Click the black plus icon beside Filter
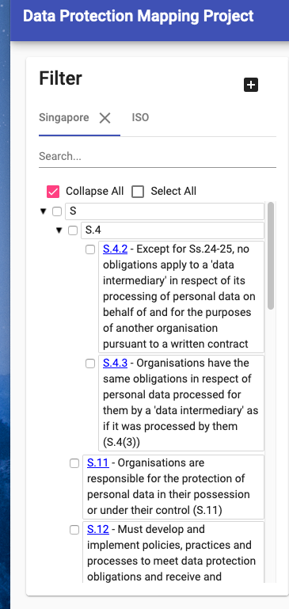Image resolution: width=289 pixels, height=609 pixels. click(251, 85)
